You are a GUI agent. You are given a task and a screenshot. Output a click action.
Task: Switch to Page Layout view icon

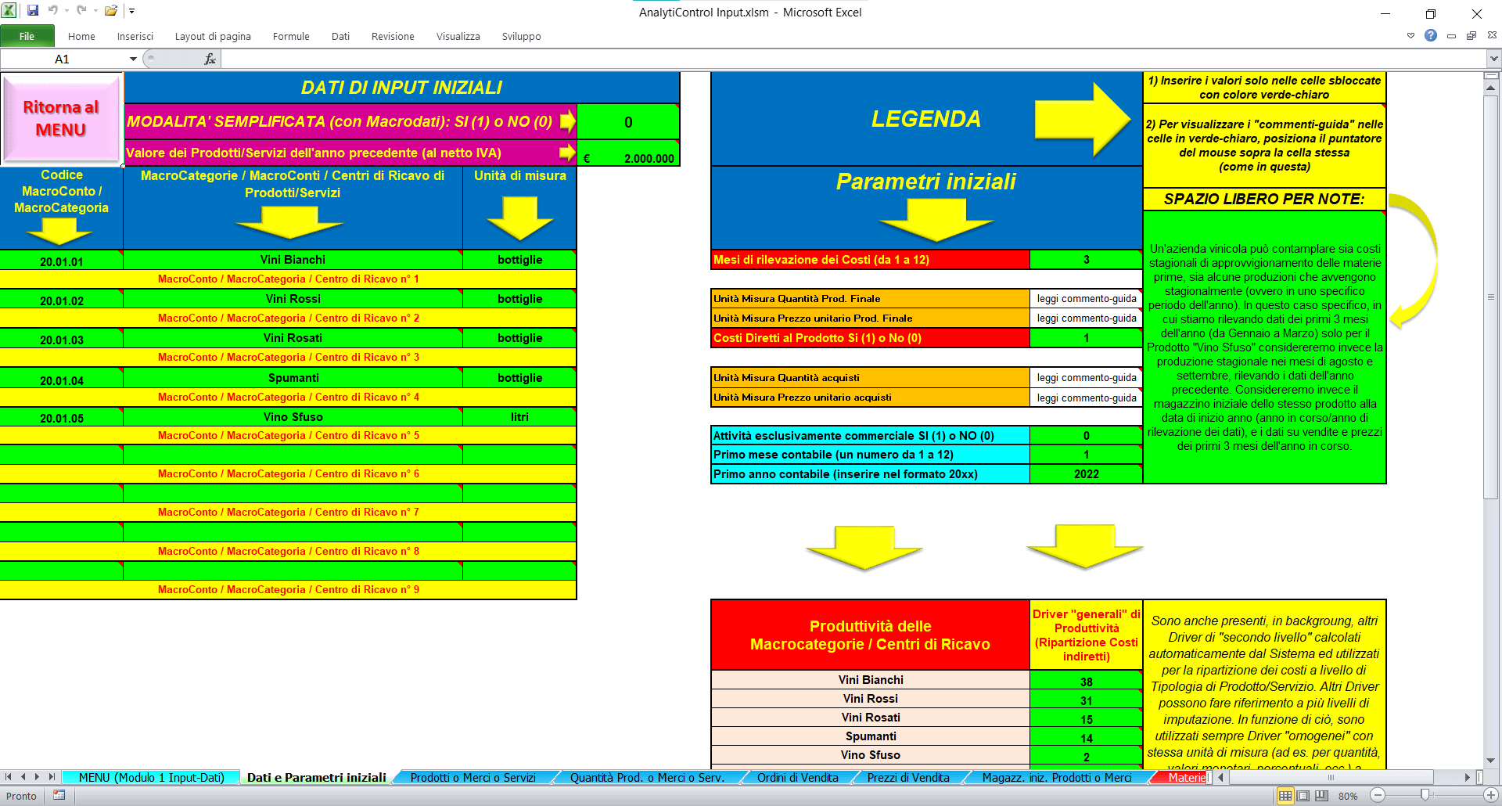[x=1303, y=796]
